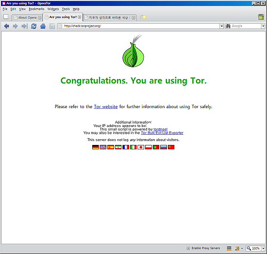Select the German flag language
The height and width of the screenshot is (254, 267).
click(x=96, y=147)
